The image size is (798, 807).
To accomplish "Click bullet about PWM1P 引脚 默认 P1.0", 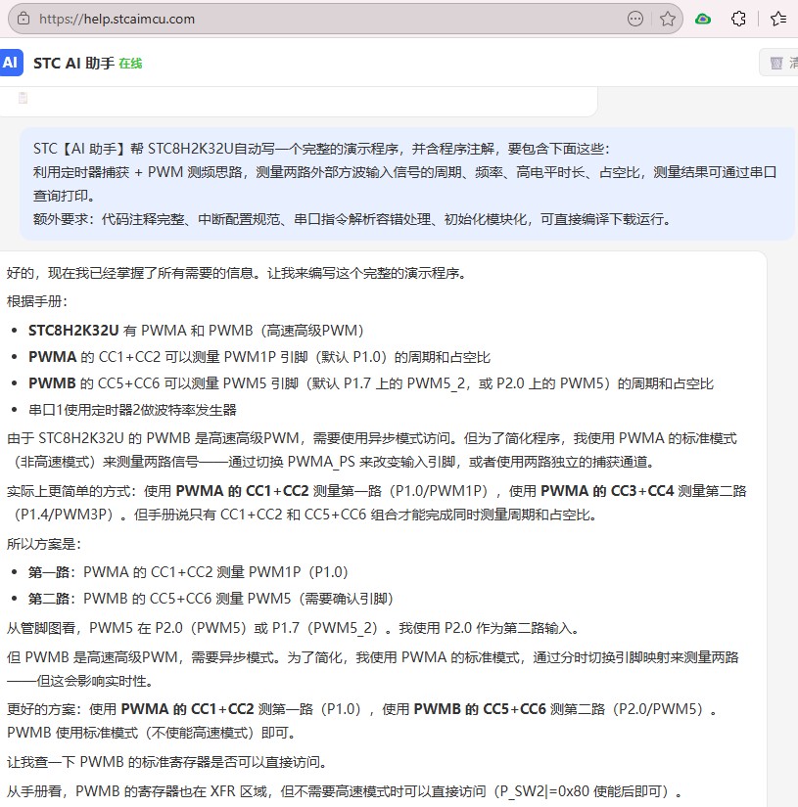I will pos(259,357).
